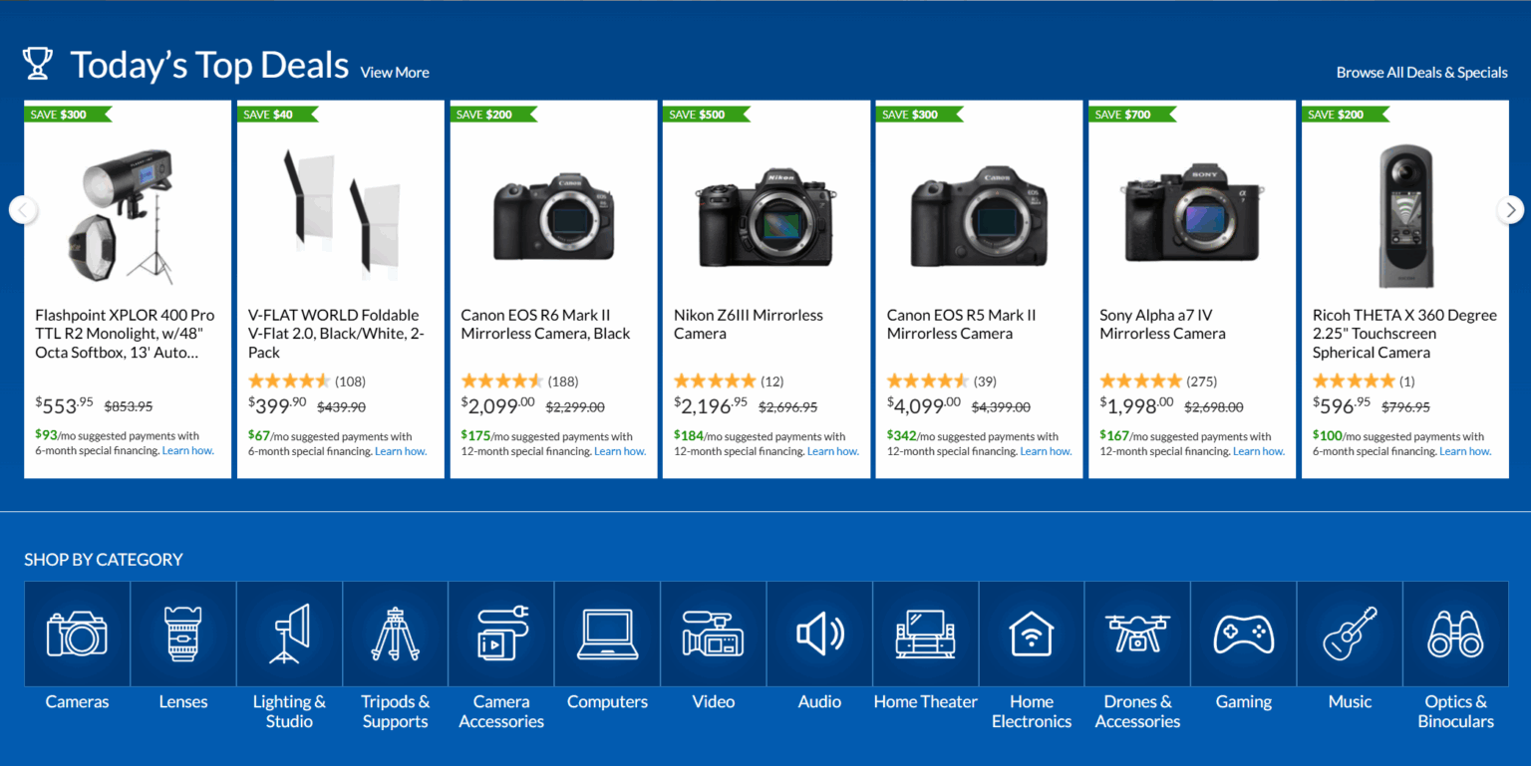Click the View More deals link
The image size is (1531, 766).
pos(395,73)
